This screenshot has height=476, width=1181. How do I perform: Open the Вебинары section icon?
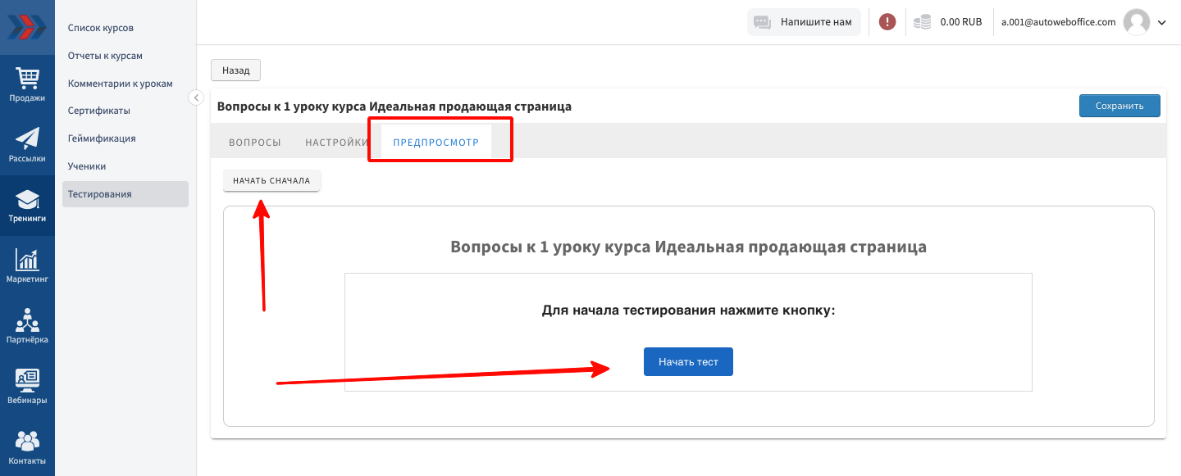[x=27, y=387]
